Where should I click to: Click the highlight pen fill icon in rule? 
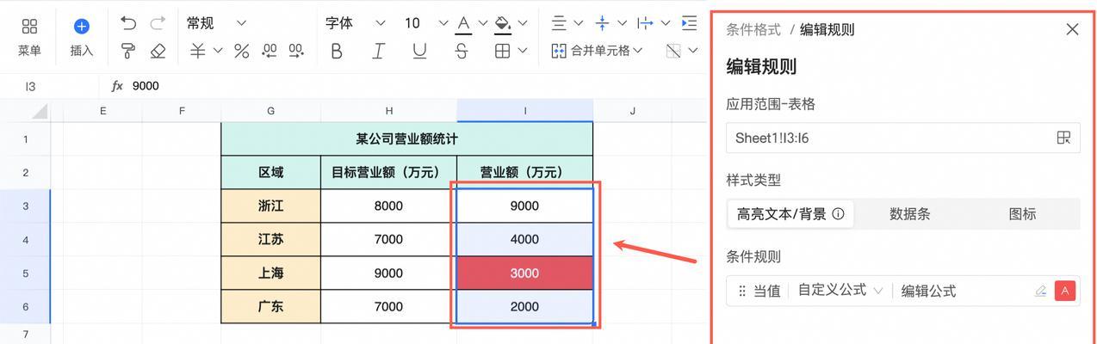coord(1040,291)
